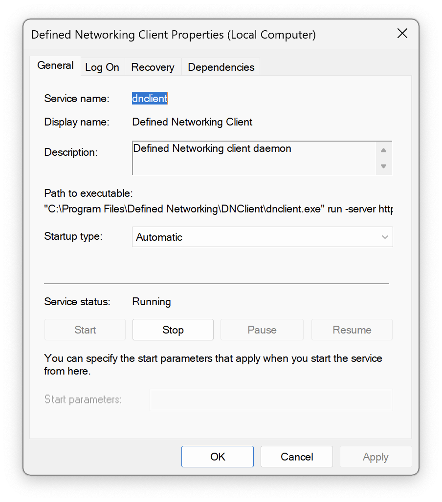Screen dimensions: 442x502
Task: Select the highlighted dnclient service name
Action: [150, 98]
